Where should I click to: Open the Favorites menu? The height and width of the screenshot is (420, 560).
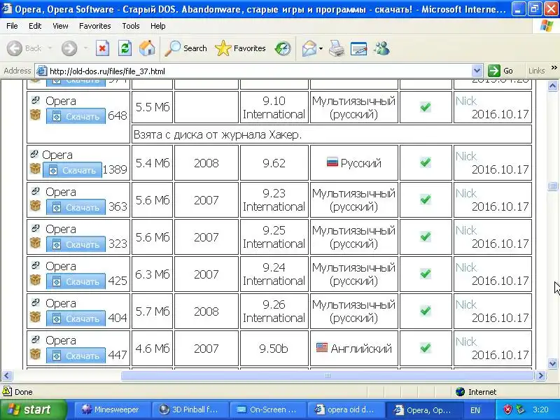pos(95,26)
